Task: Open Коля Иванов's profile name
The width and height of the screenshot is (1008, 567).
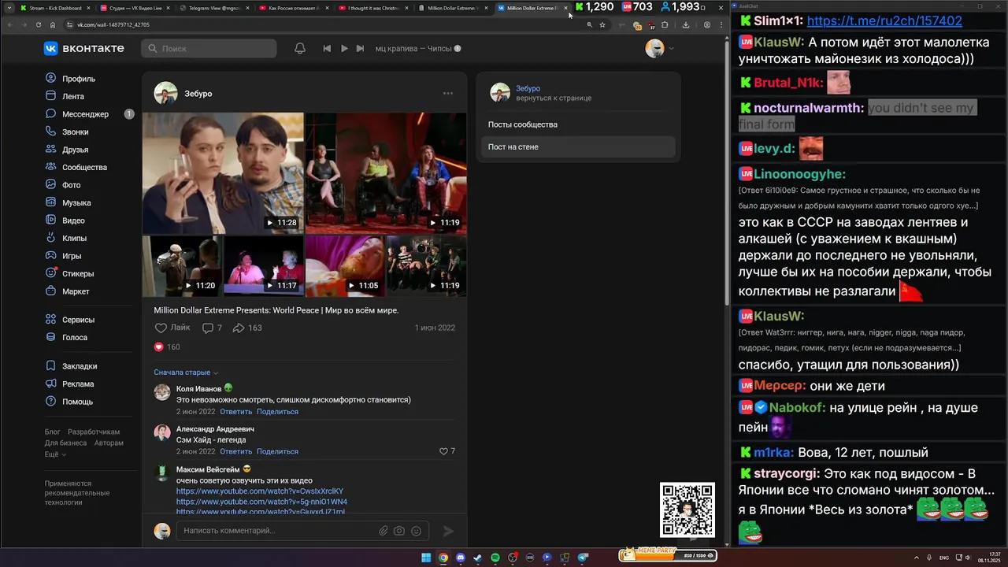Action: pyautogui.click(x=198, y=389)
